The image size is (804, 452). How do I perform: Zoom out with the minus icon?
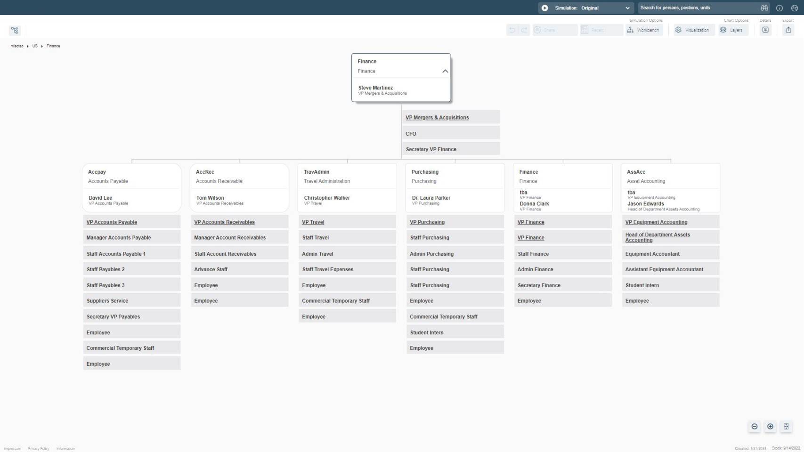tap(754, 427)
